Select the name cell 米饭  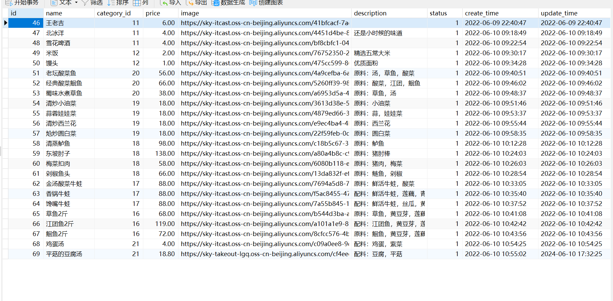tap(69, 53)
